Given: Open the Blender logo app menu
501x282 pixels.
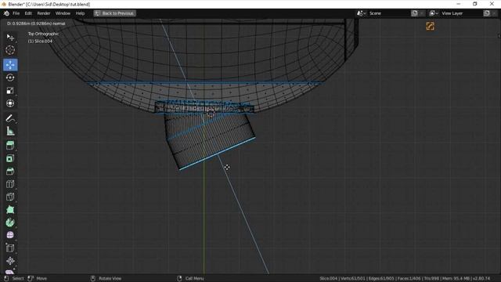Looking at the screenshot, I should click(6, 13).
